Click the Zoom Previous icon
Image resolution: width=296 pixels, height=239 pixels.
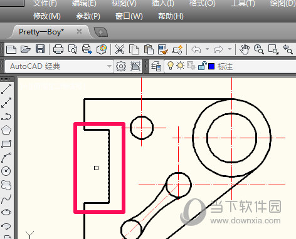pyautogui.click(x=288, y=49)
